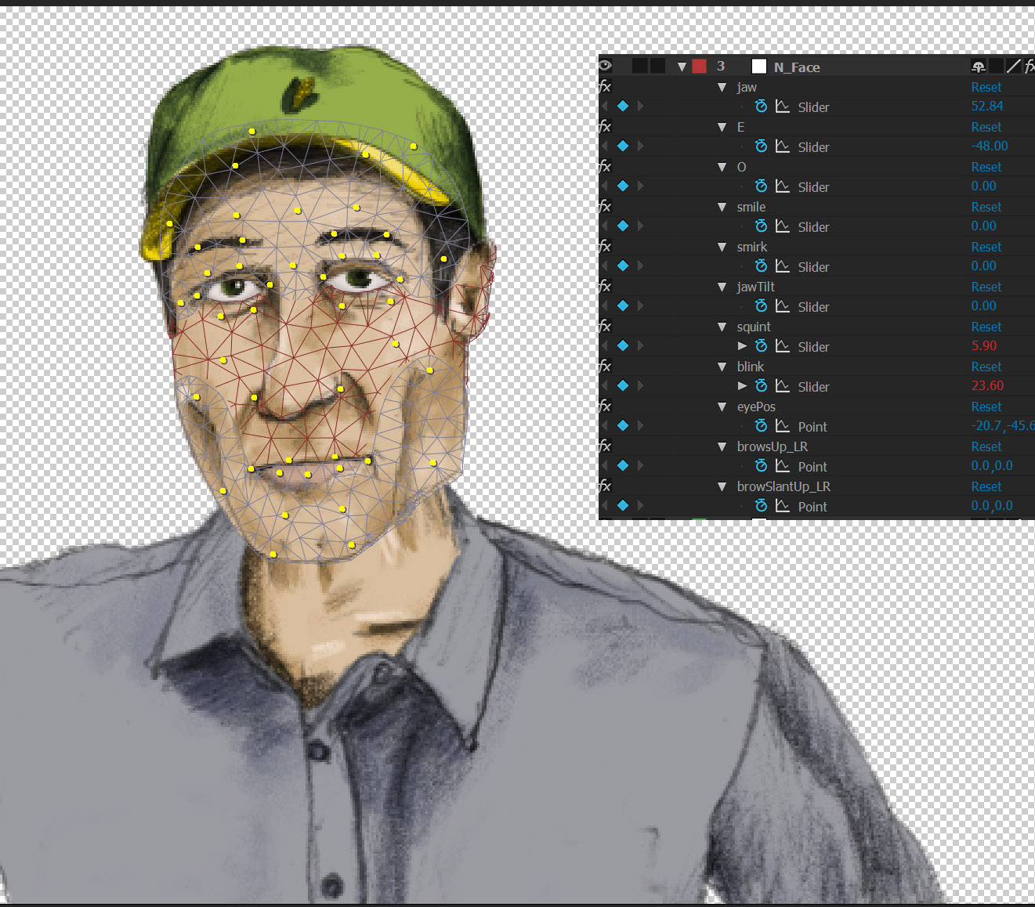
Task: Expand the squint Slider property arrow
Action: [x=742, y=345]
